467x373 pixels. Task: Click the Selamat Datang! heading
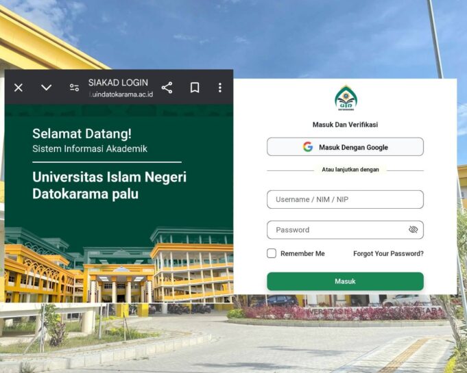click(82, 133)
